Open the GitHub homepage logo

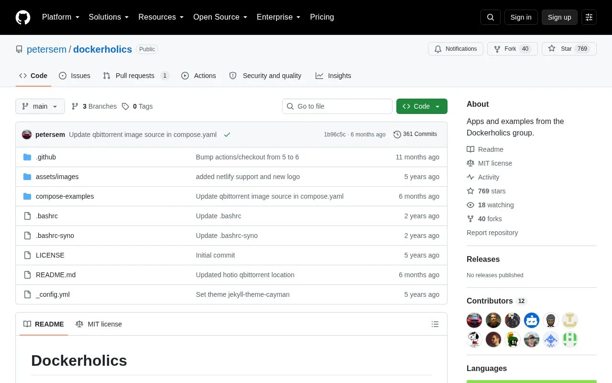coord(23,17)
